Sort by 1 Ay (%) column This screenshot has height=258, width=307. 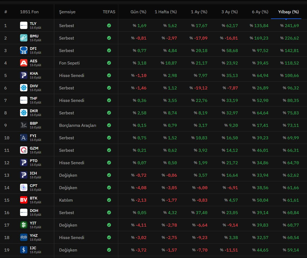pos(199,12)
